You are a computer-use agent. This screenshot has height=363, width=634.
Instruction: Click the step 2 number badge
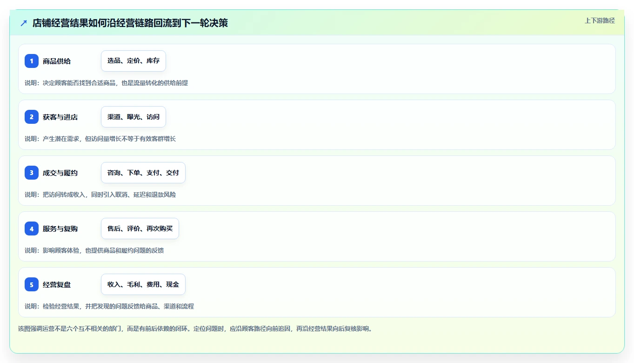pos(32,117)
